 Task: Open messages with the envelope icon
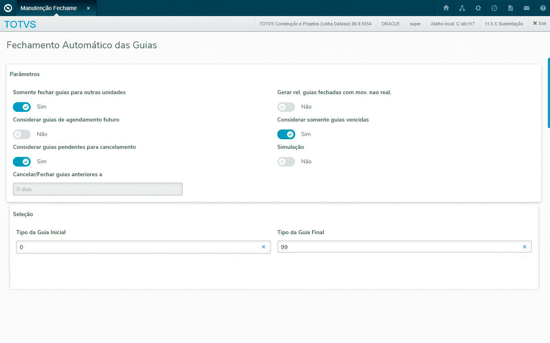click(x=527, y=8)
